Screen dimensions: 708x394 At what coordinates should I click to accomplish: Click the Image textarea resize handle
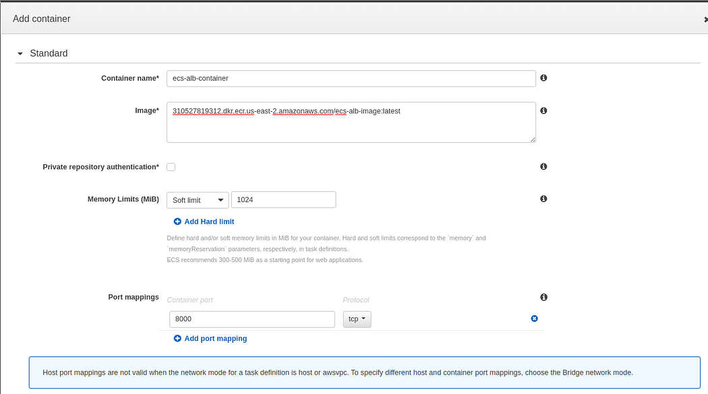(x=533, y=139)
